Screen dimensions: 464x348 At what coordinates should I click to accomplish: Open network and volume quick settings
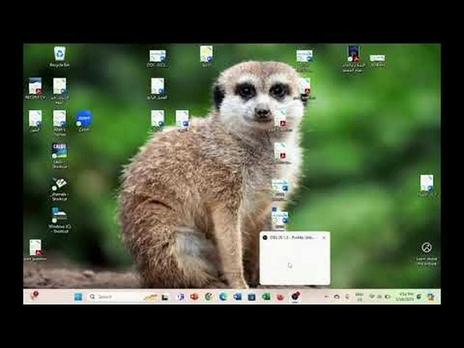pos(379,297)
